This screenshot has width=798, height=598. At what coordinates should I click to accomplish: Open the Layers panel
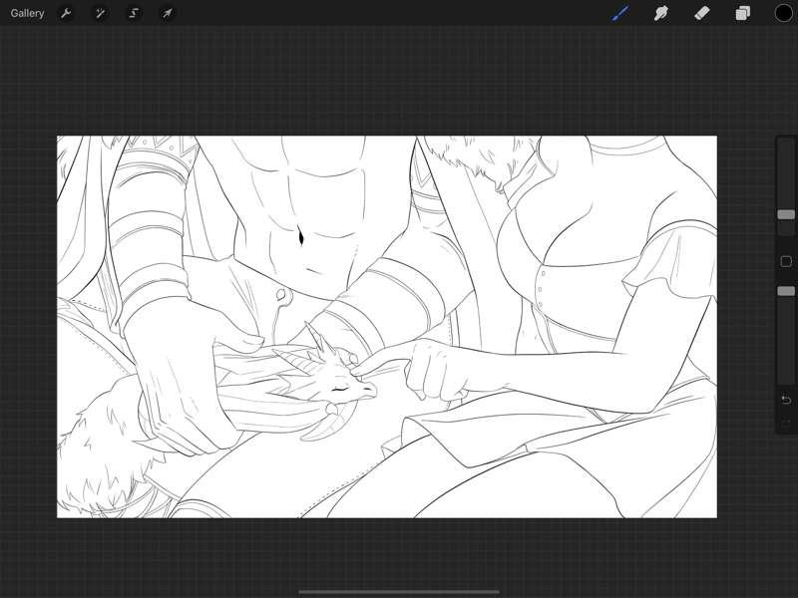(x=742, y=13)
